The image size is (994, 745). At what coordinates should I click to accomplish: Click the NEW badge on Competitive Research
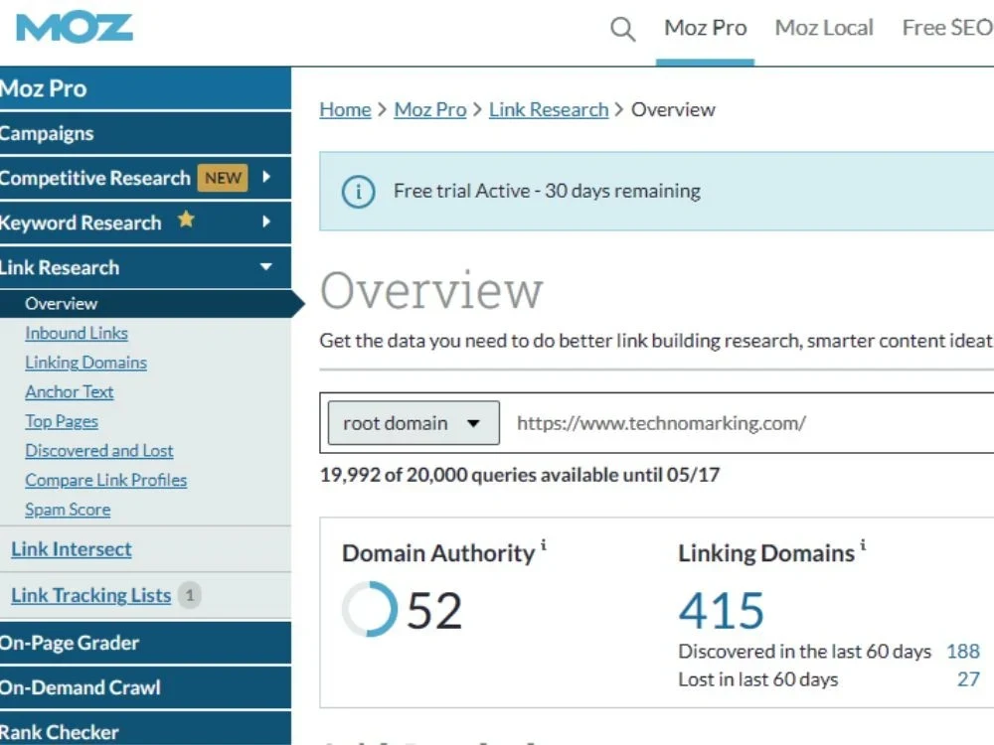tap(223, 178)
